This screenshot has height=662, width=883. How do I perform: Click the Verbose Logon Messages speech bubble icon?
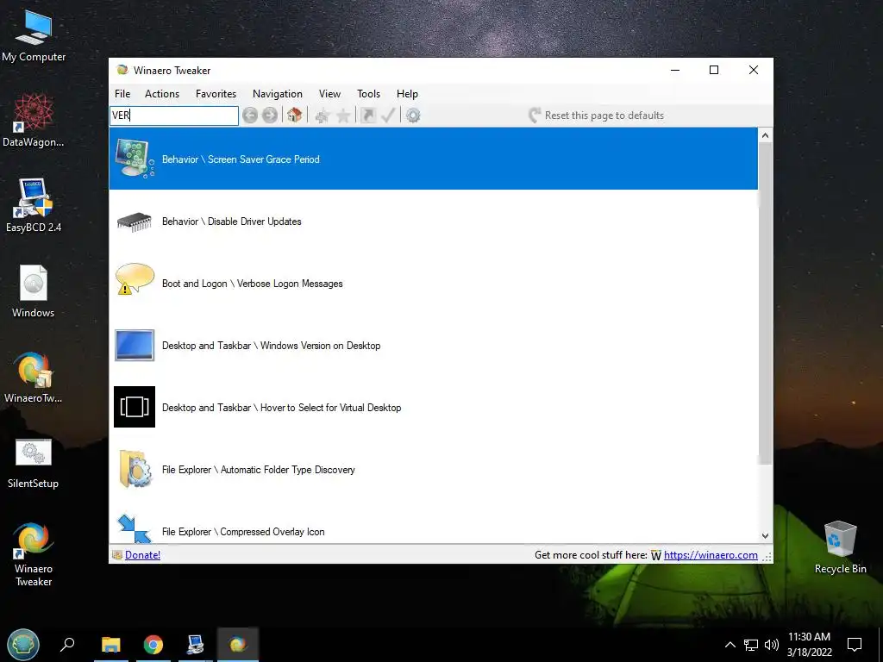point(135,278)
